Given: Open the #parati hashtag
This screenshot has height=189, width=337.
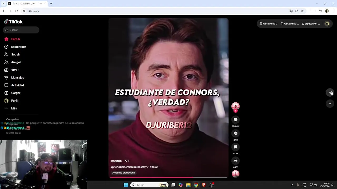Looking at the screenshot, I should tap(154, 167).
